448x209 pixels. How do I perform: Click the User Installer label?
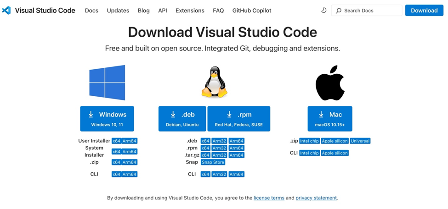(94, 141)
